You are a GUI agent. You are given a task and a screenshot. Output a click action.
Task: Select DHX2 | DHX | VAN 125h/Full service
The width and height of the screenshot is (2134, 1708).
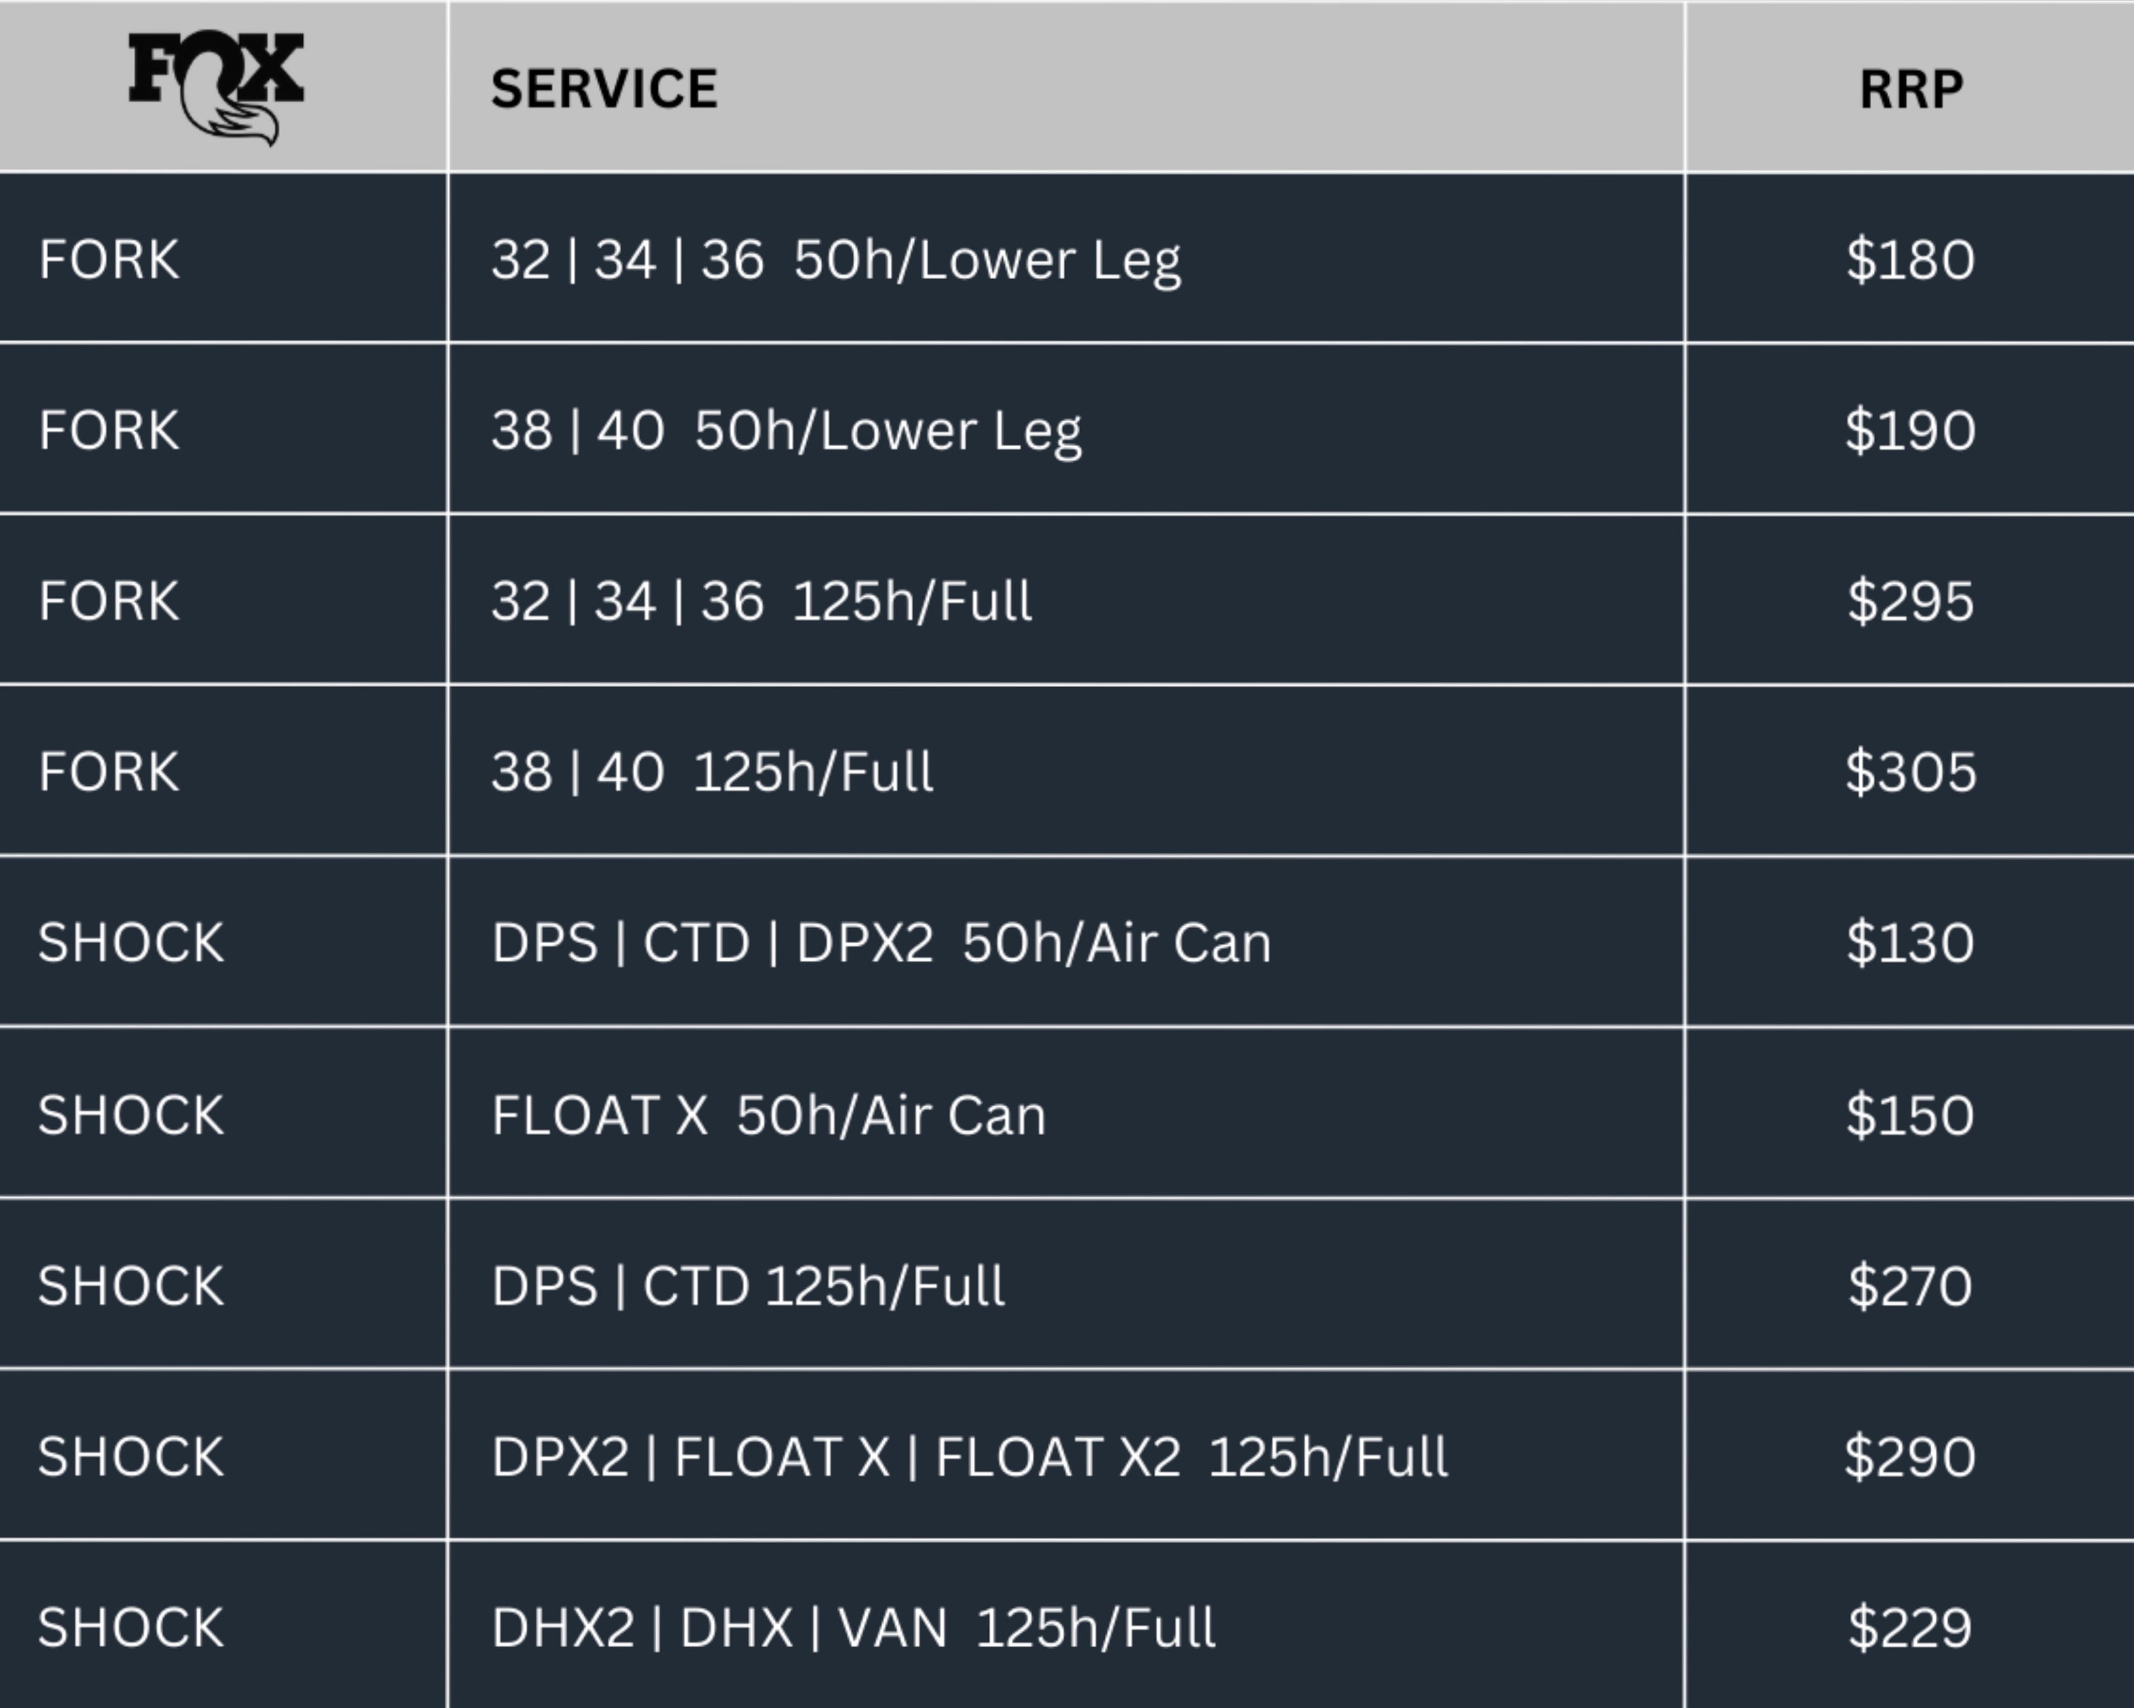(853, 1628)
